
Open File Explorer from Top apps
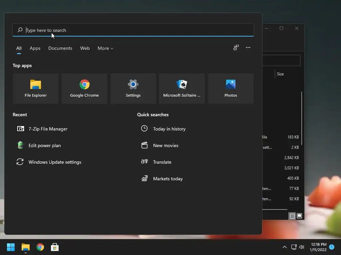click(x=35, y=88)
